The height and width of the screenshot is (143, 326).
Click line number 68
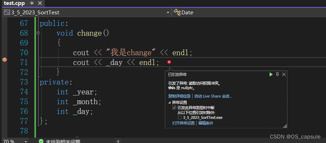(24, 33)
